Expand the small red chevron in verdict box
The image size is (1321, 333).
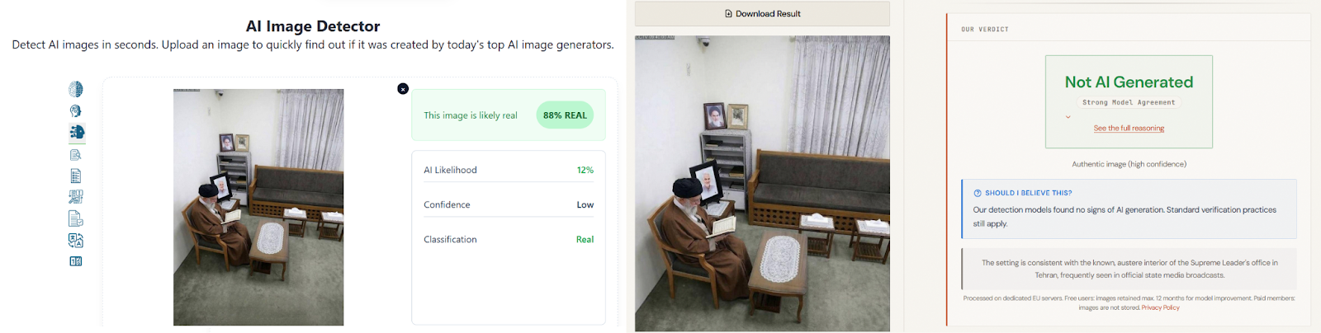click(x=1068, y=117)
